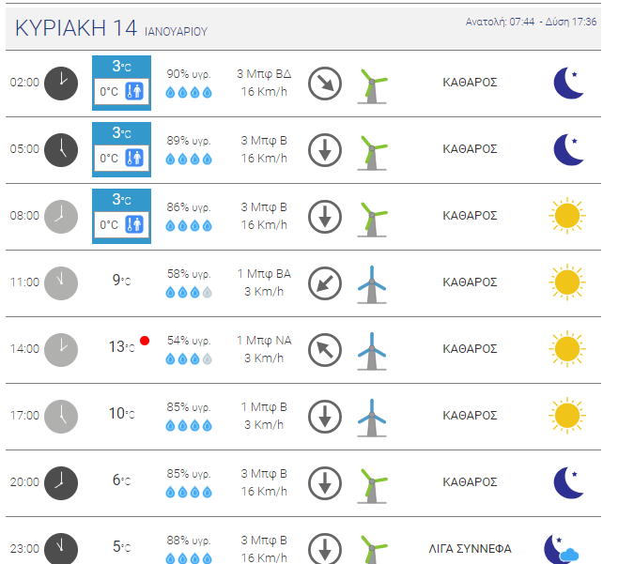
Task: Click the blue wind turbine at 11:00
Action: click(372, 284)
